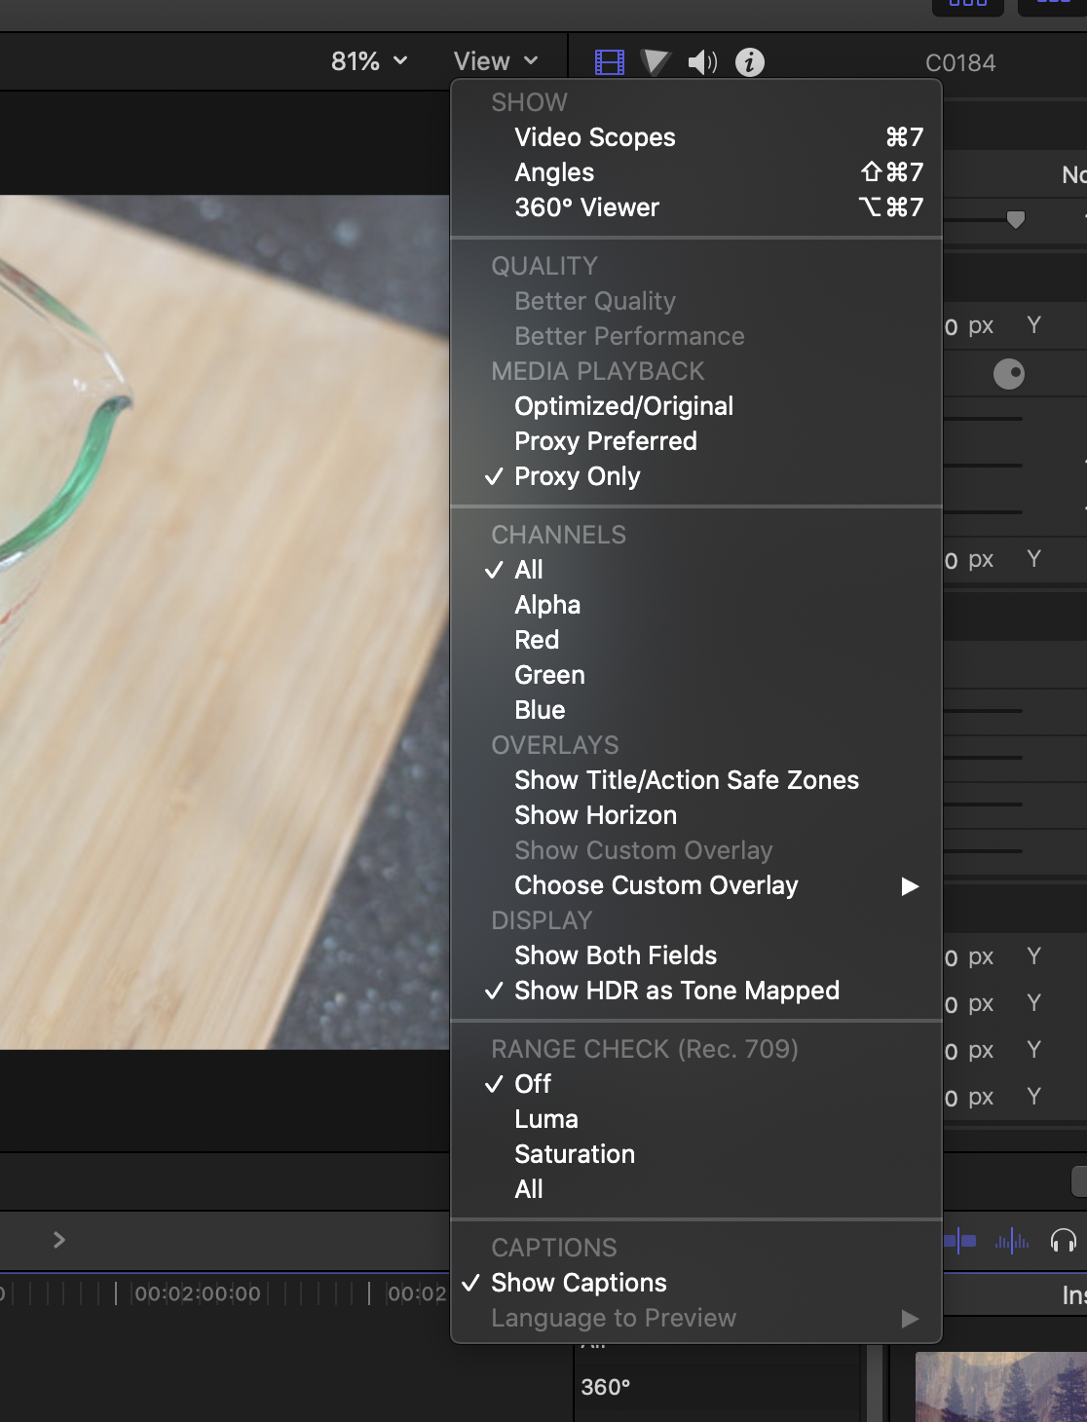Set Range Check to Saturation

pyautogui.click(x=696, y=1154)
